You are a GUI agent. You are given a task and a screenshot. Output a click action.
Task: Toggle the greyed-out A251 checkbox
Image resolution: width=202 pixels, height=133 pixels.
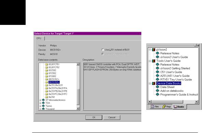pos(103,54)
